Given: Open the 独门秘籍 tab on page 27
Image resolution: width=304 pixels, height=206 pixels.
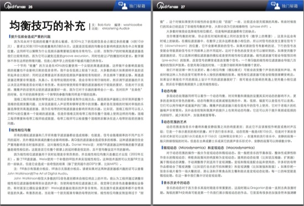Looking at the screenshot, I should [290, 6].
